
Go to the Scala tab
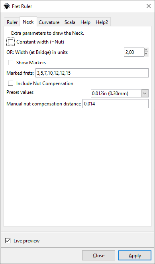click(70, 22)
